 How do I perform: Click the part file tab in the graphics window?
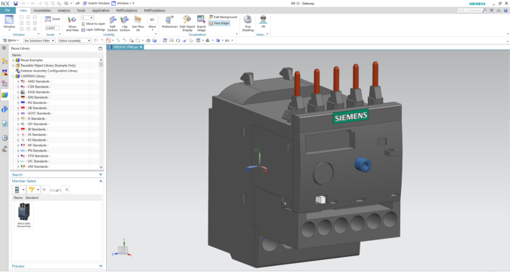[x=126, y=47]
